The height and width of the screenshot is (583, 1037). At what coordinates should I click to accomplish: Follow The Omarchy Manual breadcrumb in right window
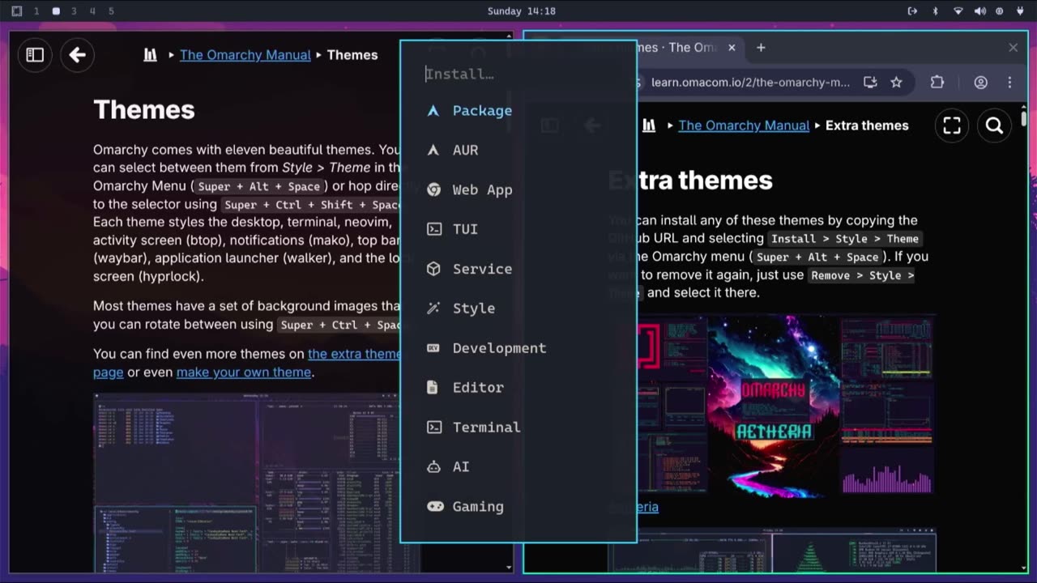pyautogui.click(x=743, y=126)
